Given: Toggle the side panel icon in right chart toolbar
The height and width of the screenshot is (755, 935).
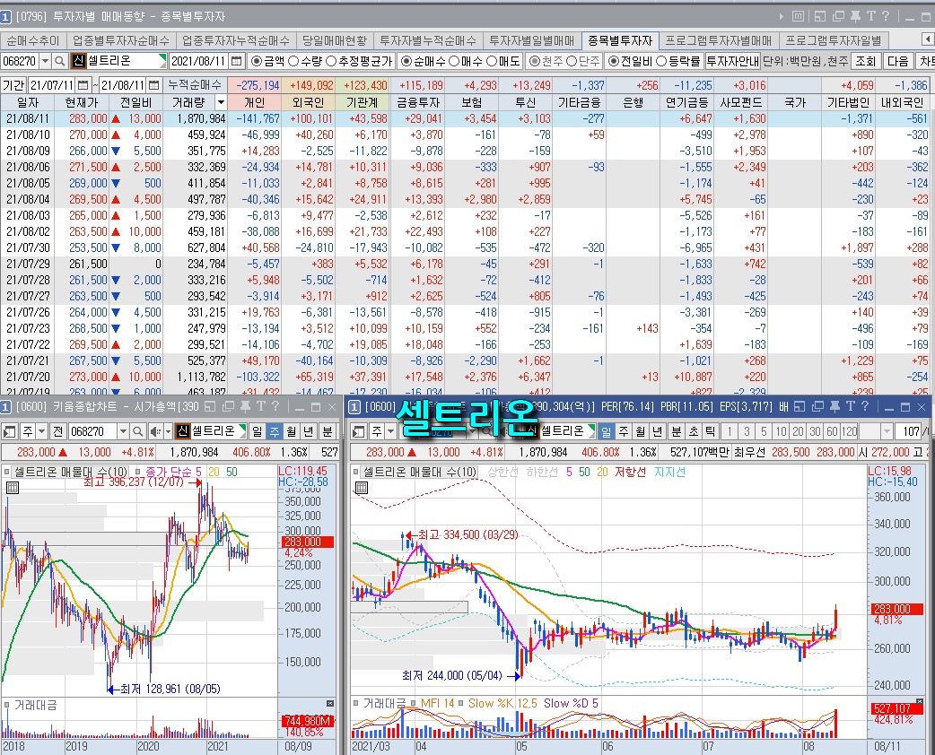Looking at the screenshot, I should (x=358, y=430).
